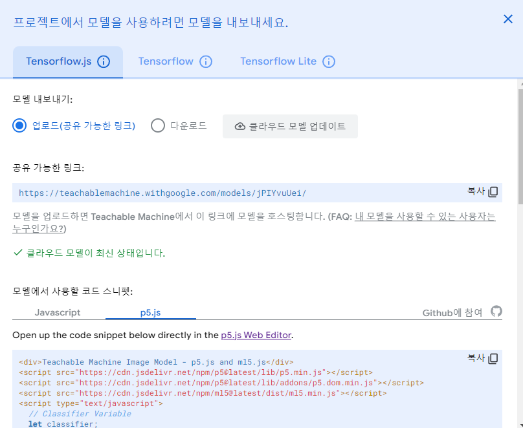Open the Javascript snippet tab

(x=58, y=312)
